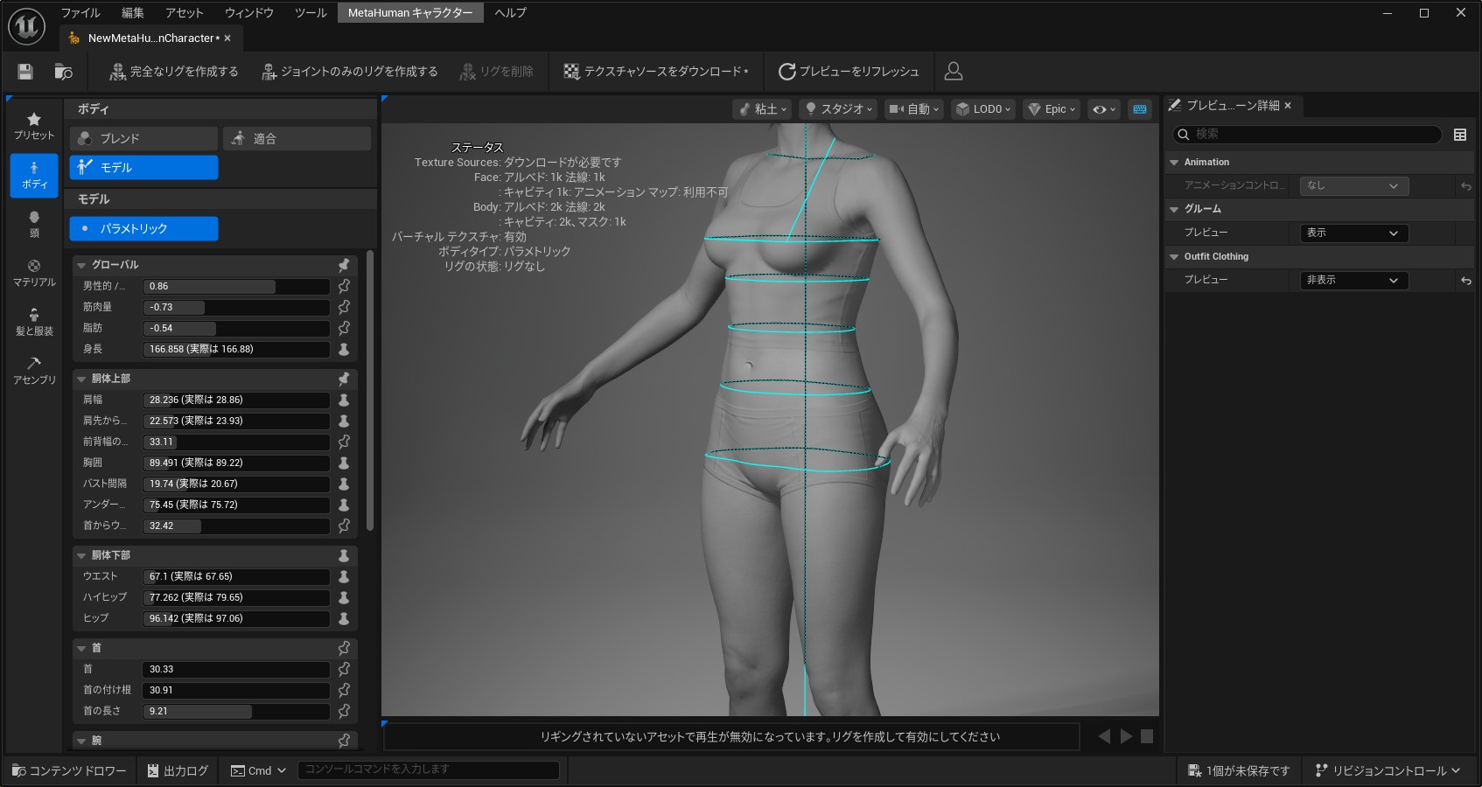This screenshot has width=1482, height=787.
Task: Open the LOD0 dropdown in the viewport
Action: click(983, 109)
